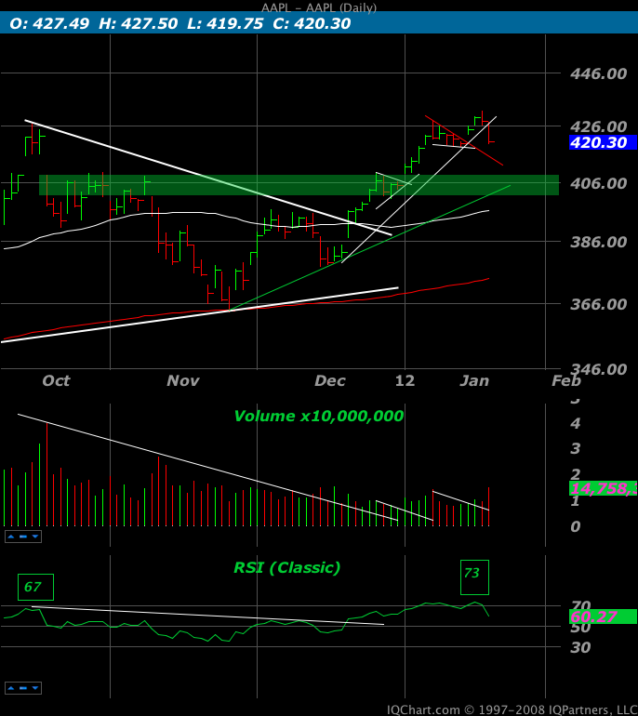Click the green 60.27 RSI value tag
The width and height of the screenshot is (638, 716).
click(x=604, y=617)
